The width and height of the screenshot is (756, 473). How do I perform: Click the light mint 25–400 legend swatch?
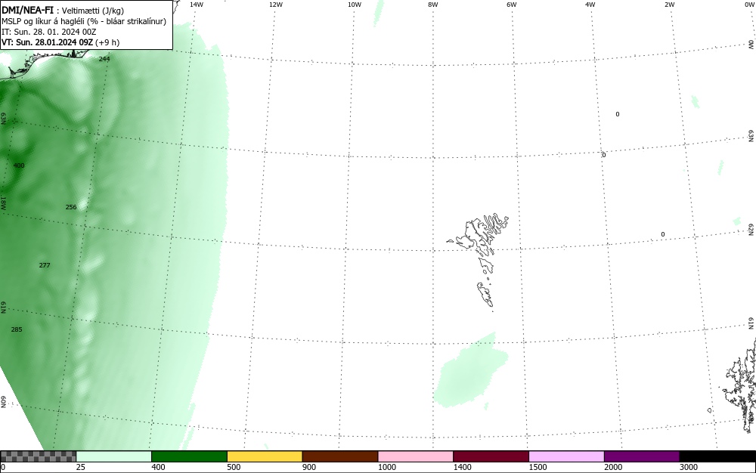[x=114, y=456]
